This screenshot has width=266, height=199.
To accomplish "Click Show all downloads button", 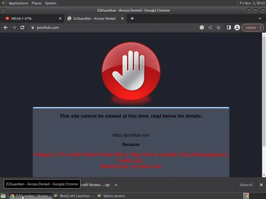I will 246,185.
